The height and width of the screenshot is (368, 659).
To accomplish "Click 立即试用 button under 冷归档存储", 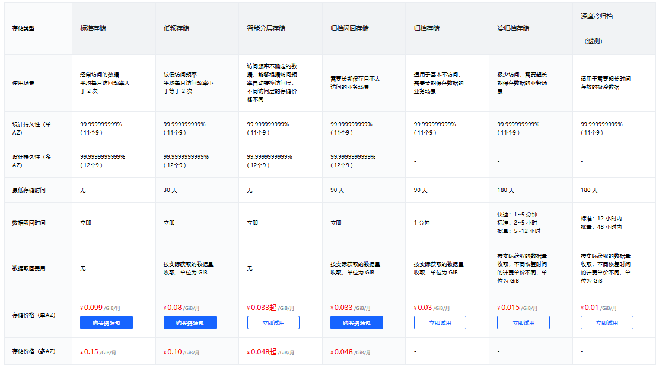I will pos(523,322).
